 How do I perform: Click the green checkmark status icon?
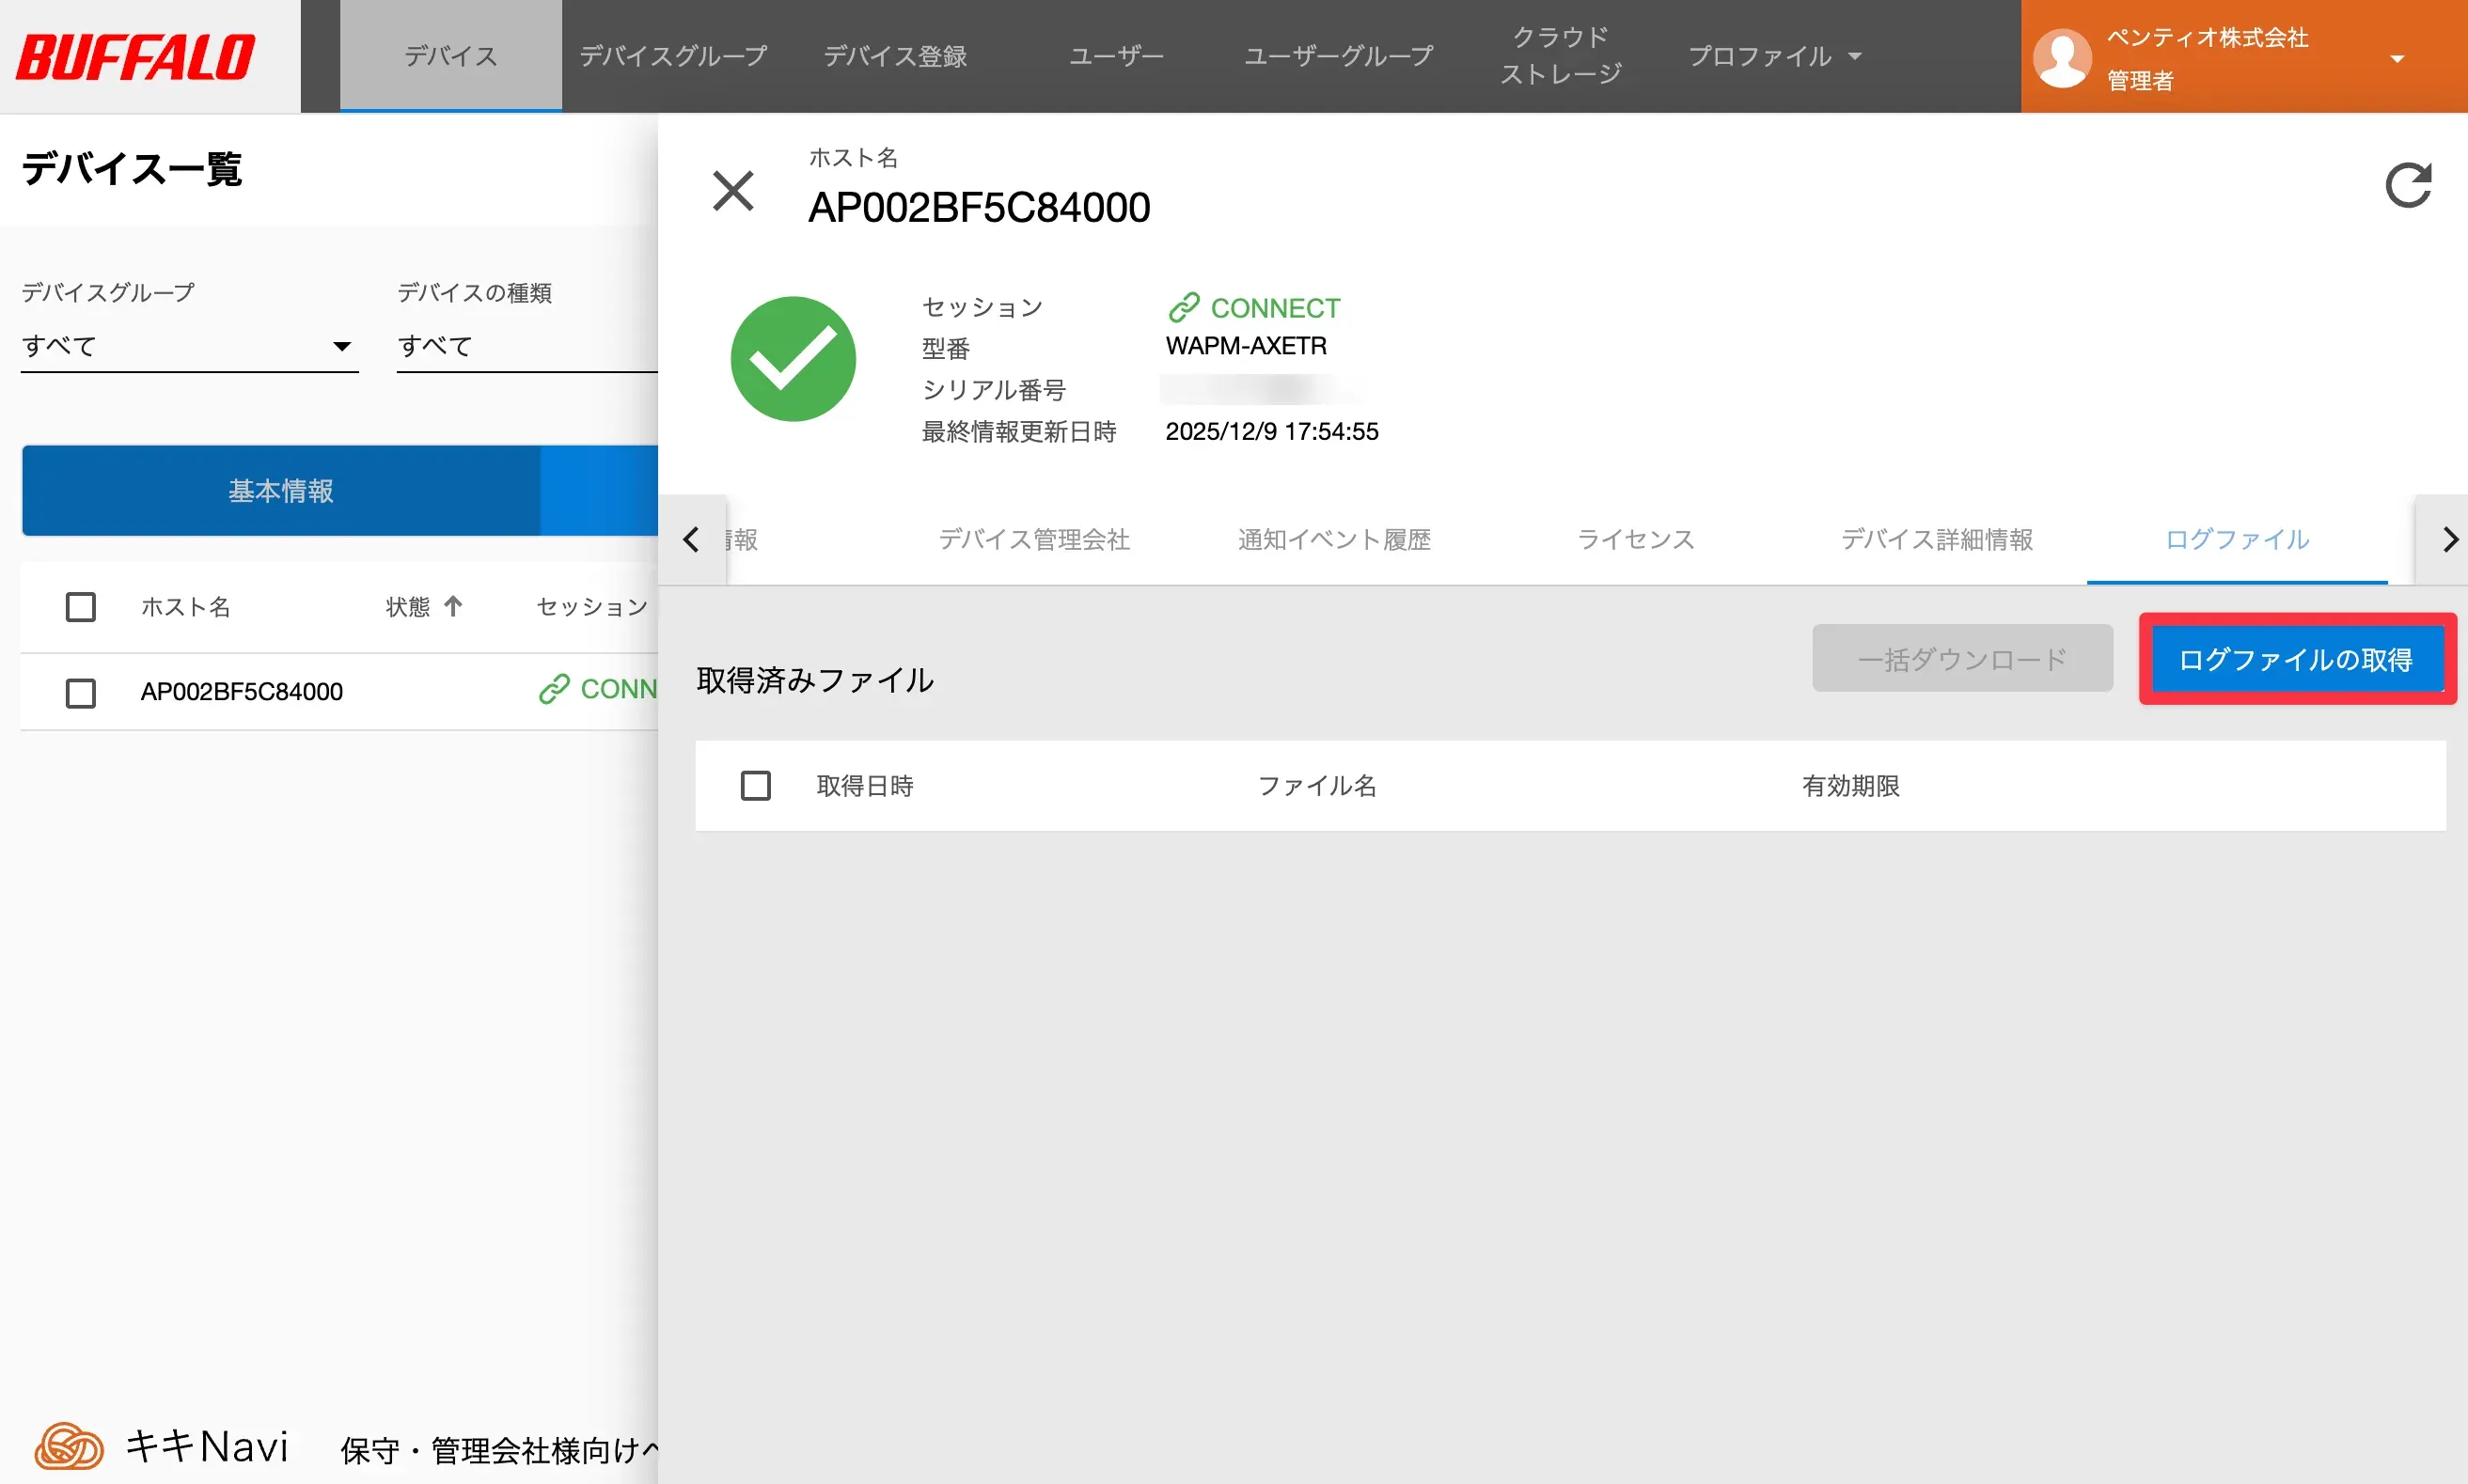click(793, 359)
